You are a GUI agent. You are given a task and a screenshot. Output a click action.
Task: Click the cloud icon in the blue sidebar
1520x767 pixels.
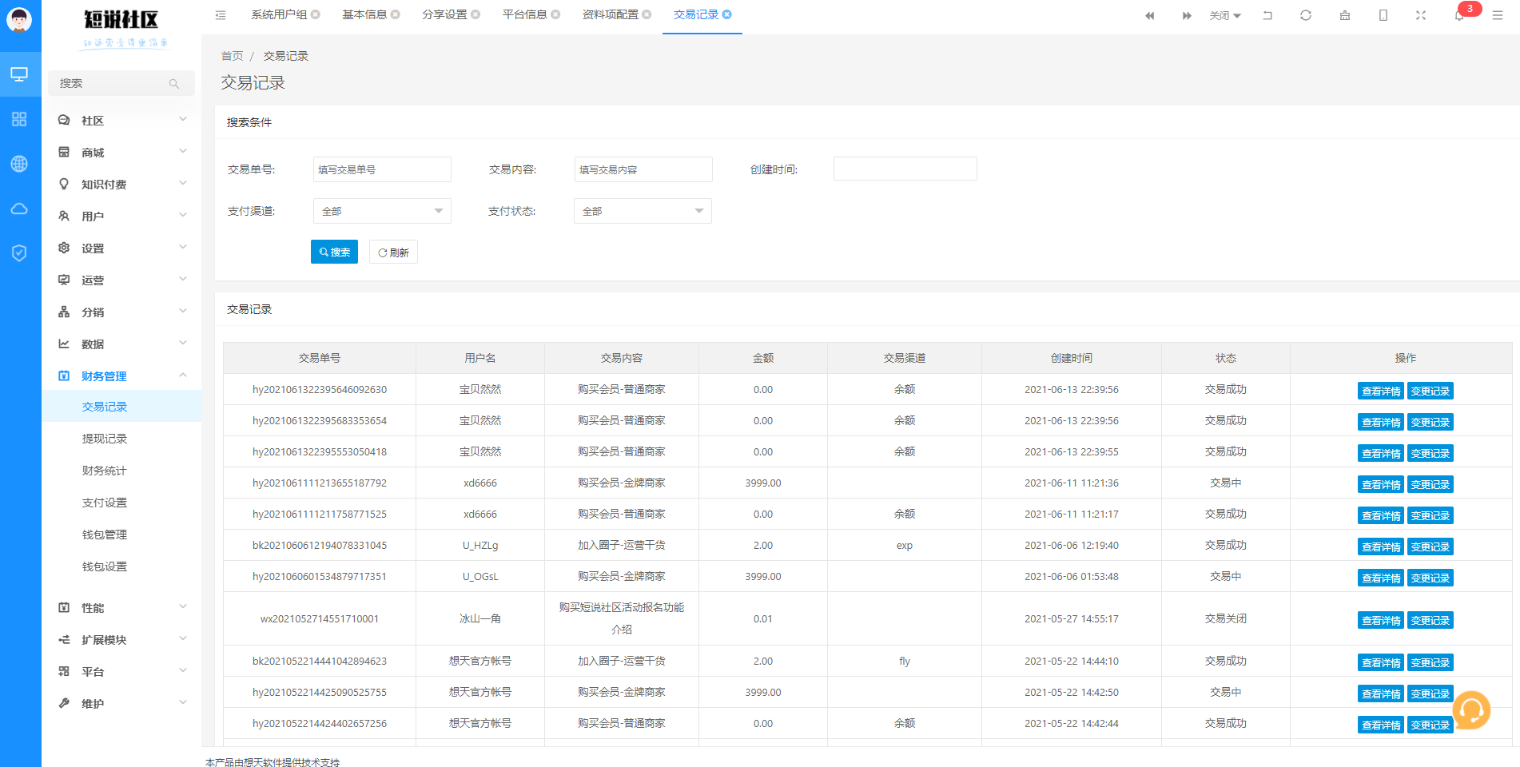click(x=20, y=209)
